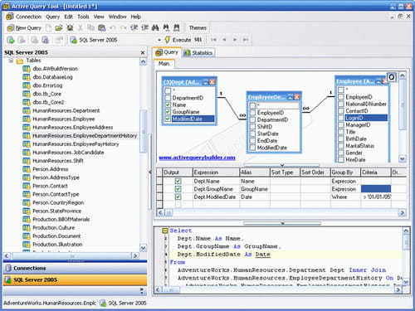Uncheck Name checkbox in Dept table
Screen dimensions: 415x311
tap(168, 104)
